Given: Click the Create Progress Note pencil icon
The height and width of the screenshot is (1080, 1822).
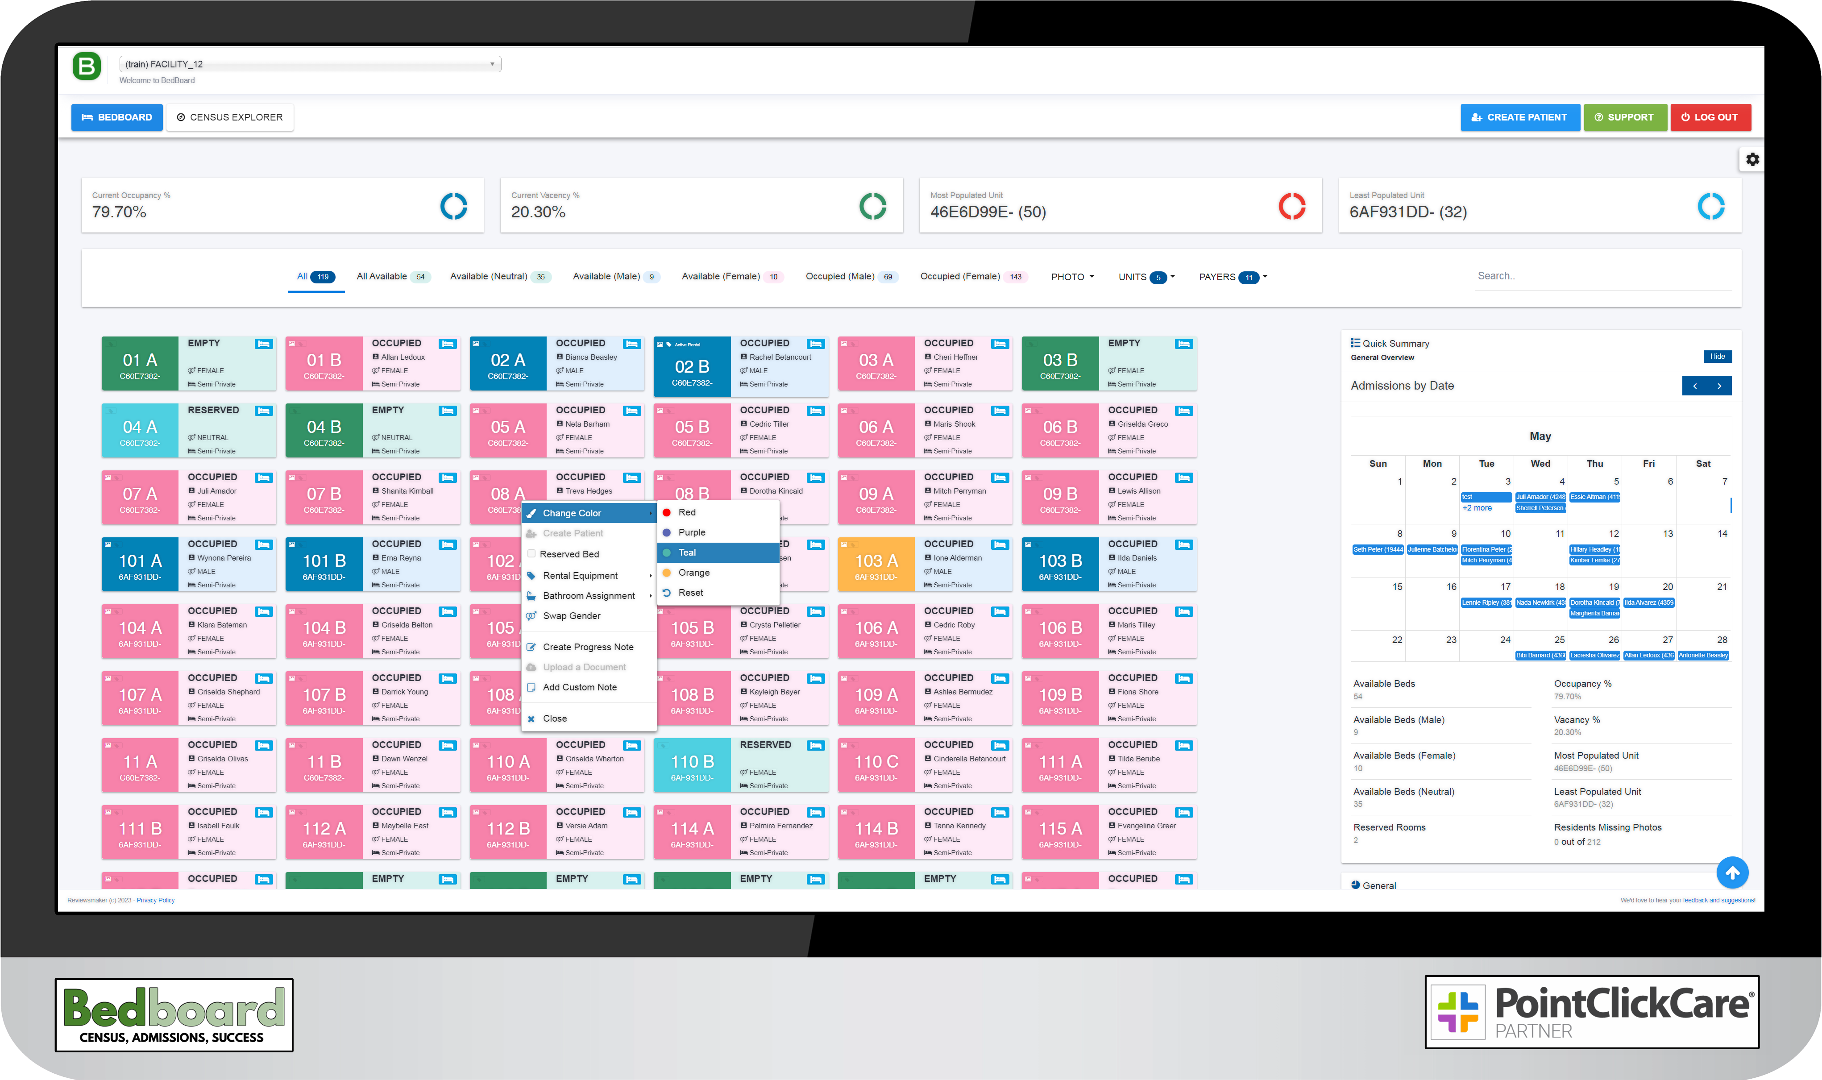Looking at the screenshot, I should 531,647.
